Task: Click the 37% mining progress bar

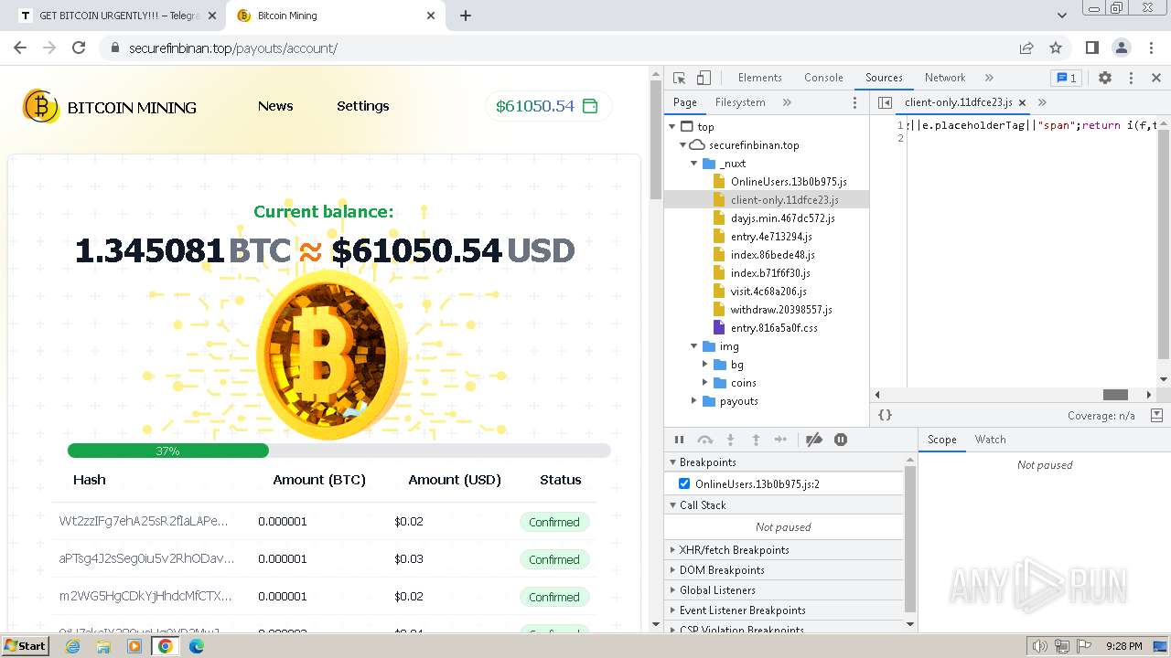Action: click(338, 451)
